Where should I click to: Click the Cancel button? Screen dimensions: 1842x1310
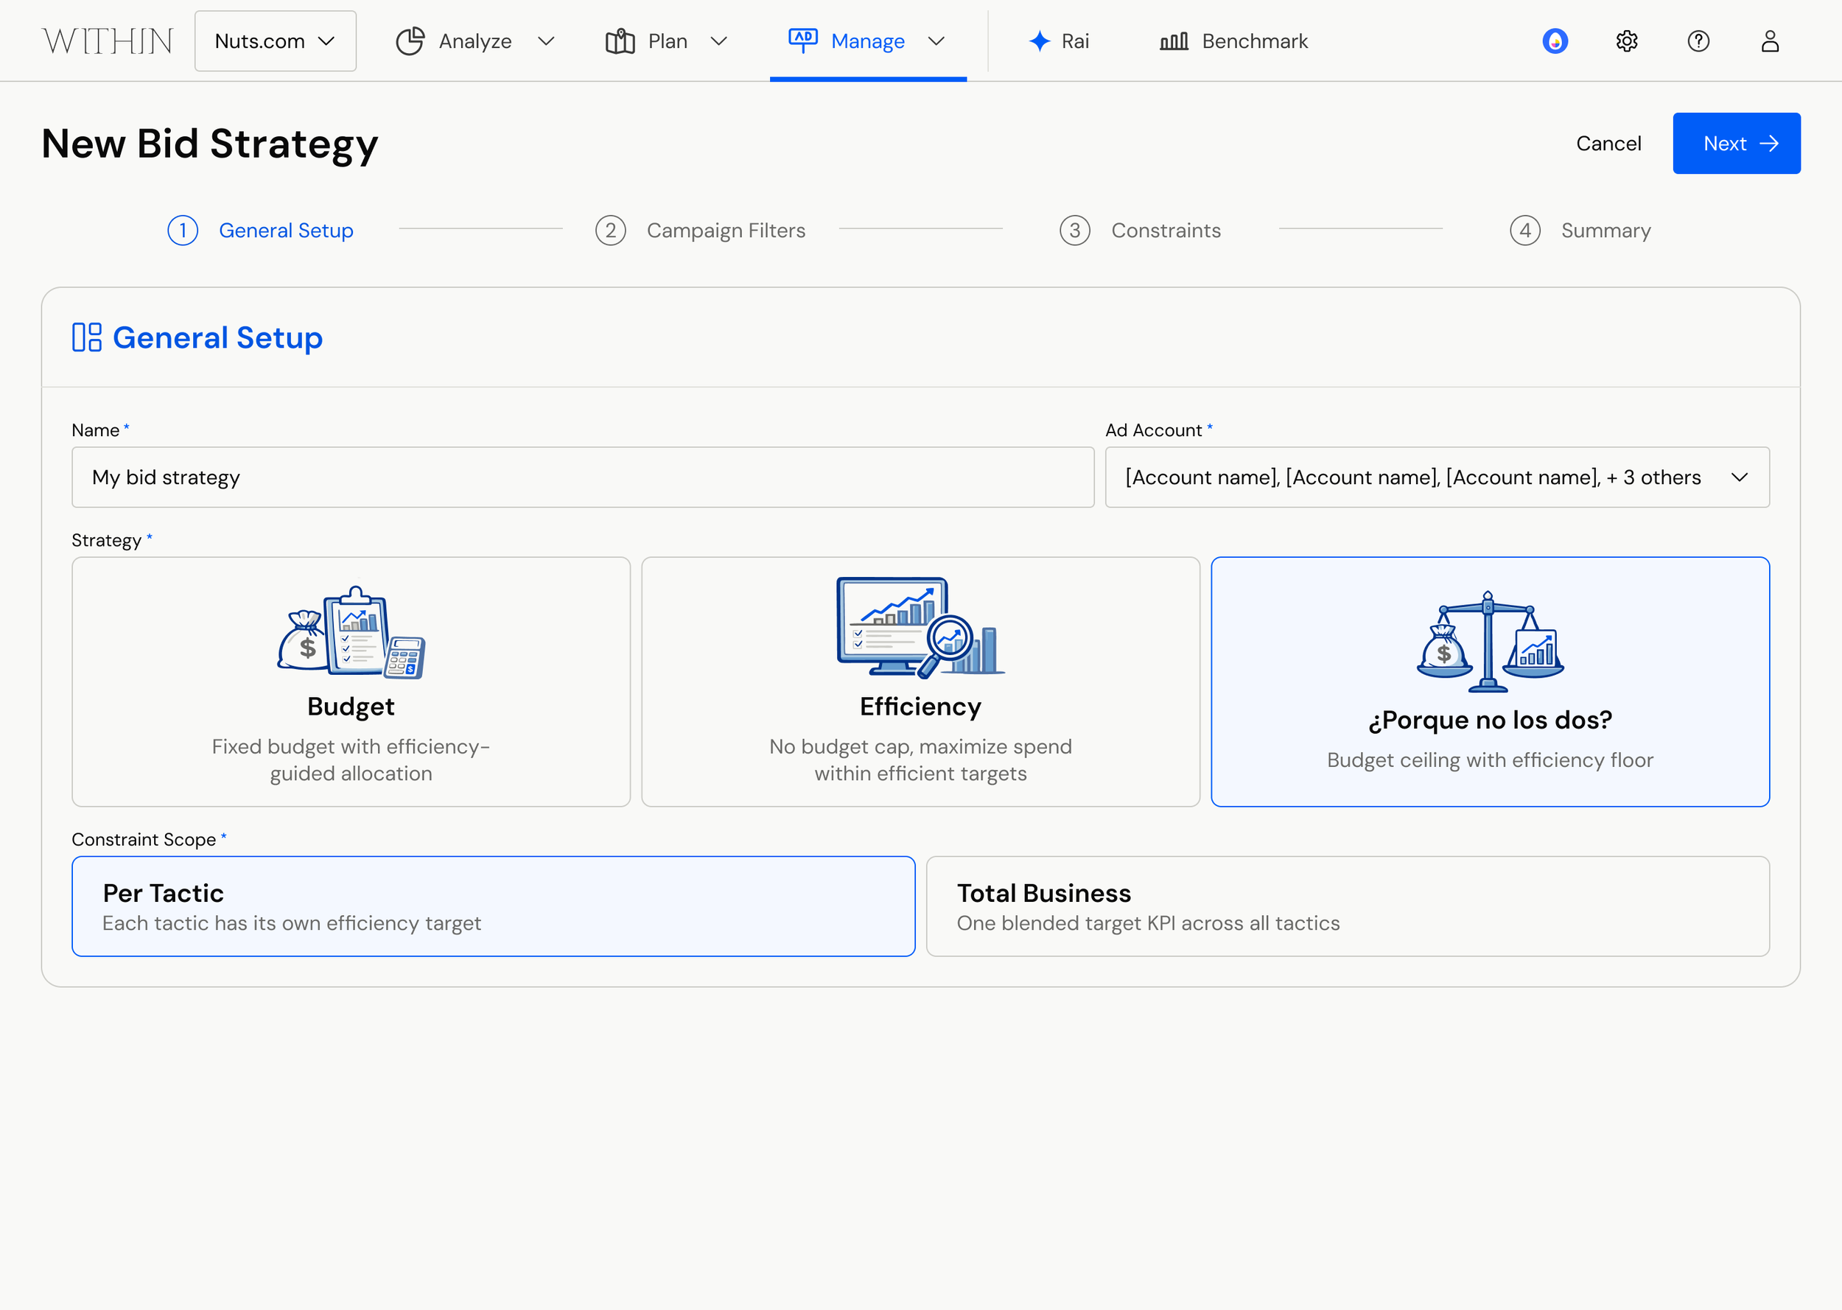click(x=1608, y=144)
